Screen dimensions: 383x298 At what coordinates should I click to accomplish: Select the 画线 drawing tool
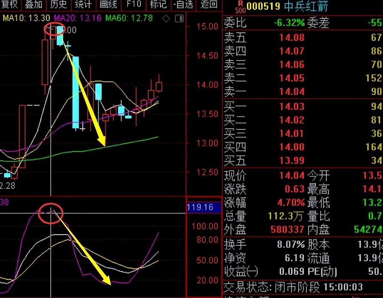pos(109,5)
